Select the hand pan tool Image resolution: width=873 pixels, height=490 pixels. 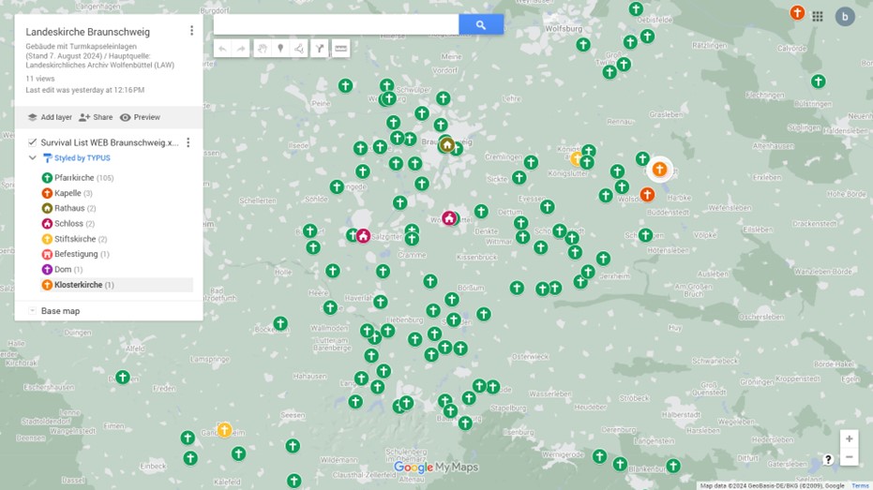click(262, 49)
